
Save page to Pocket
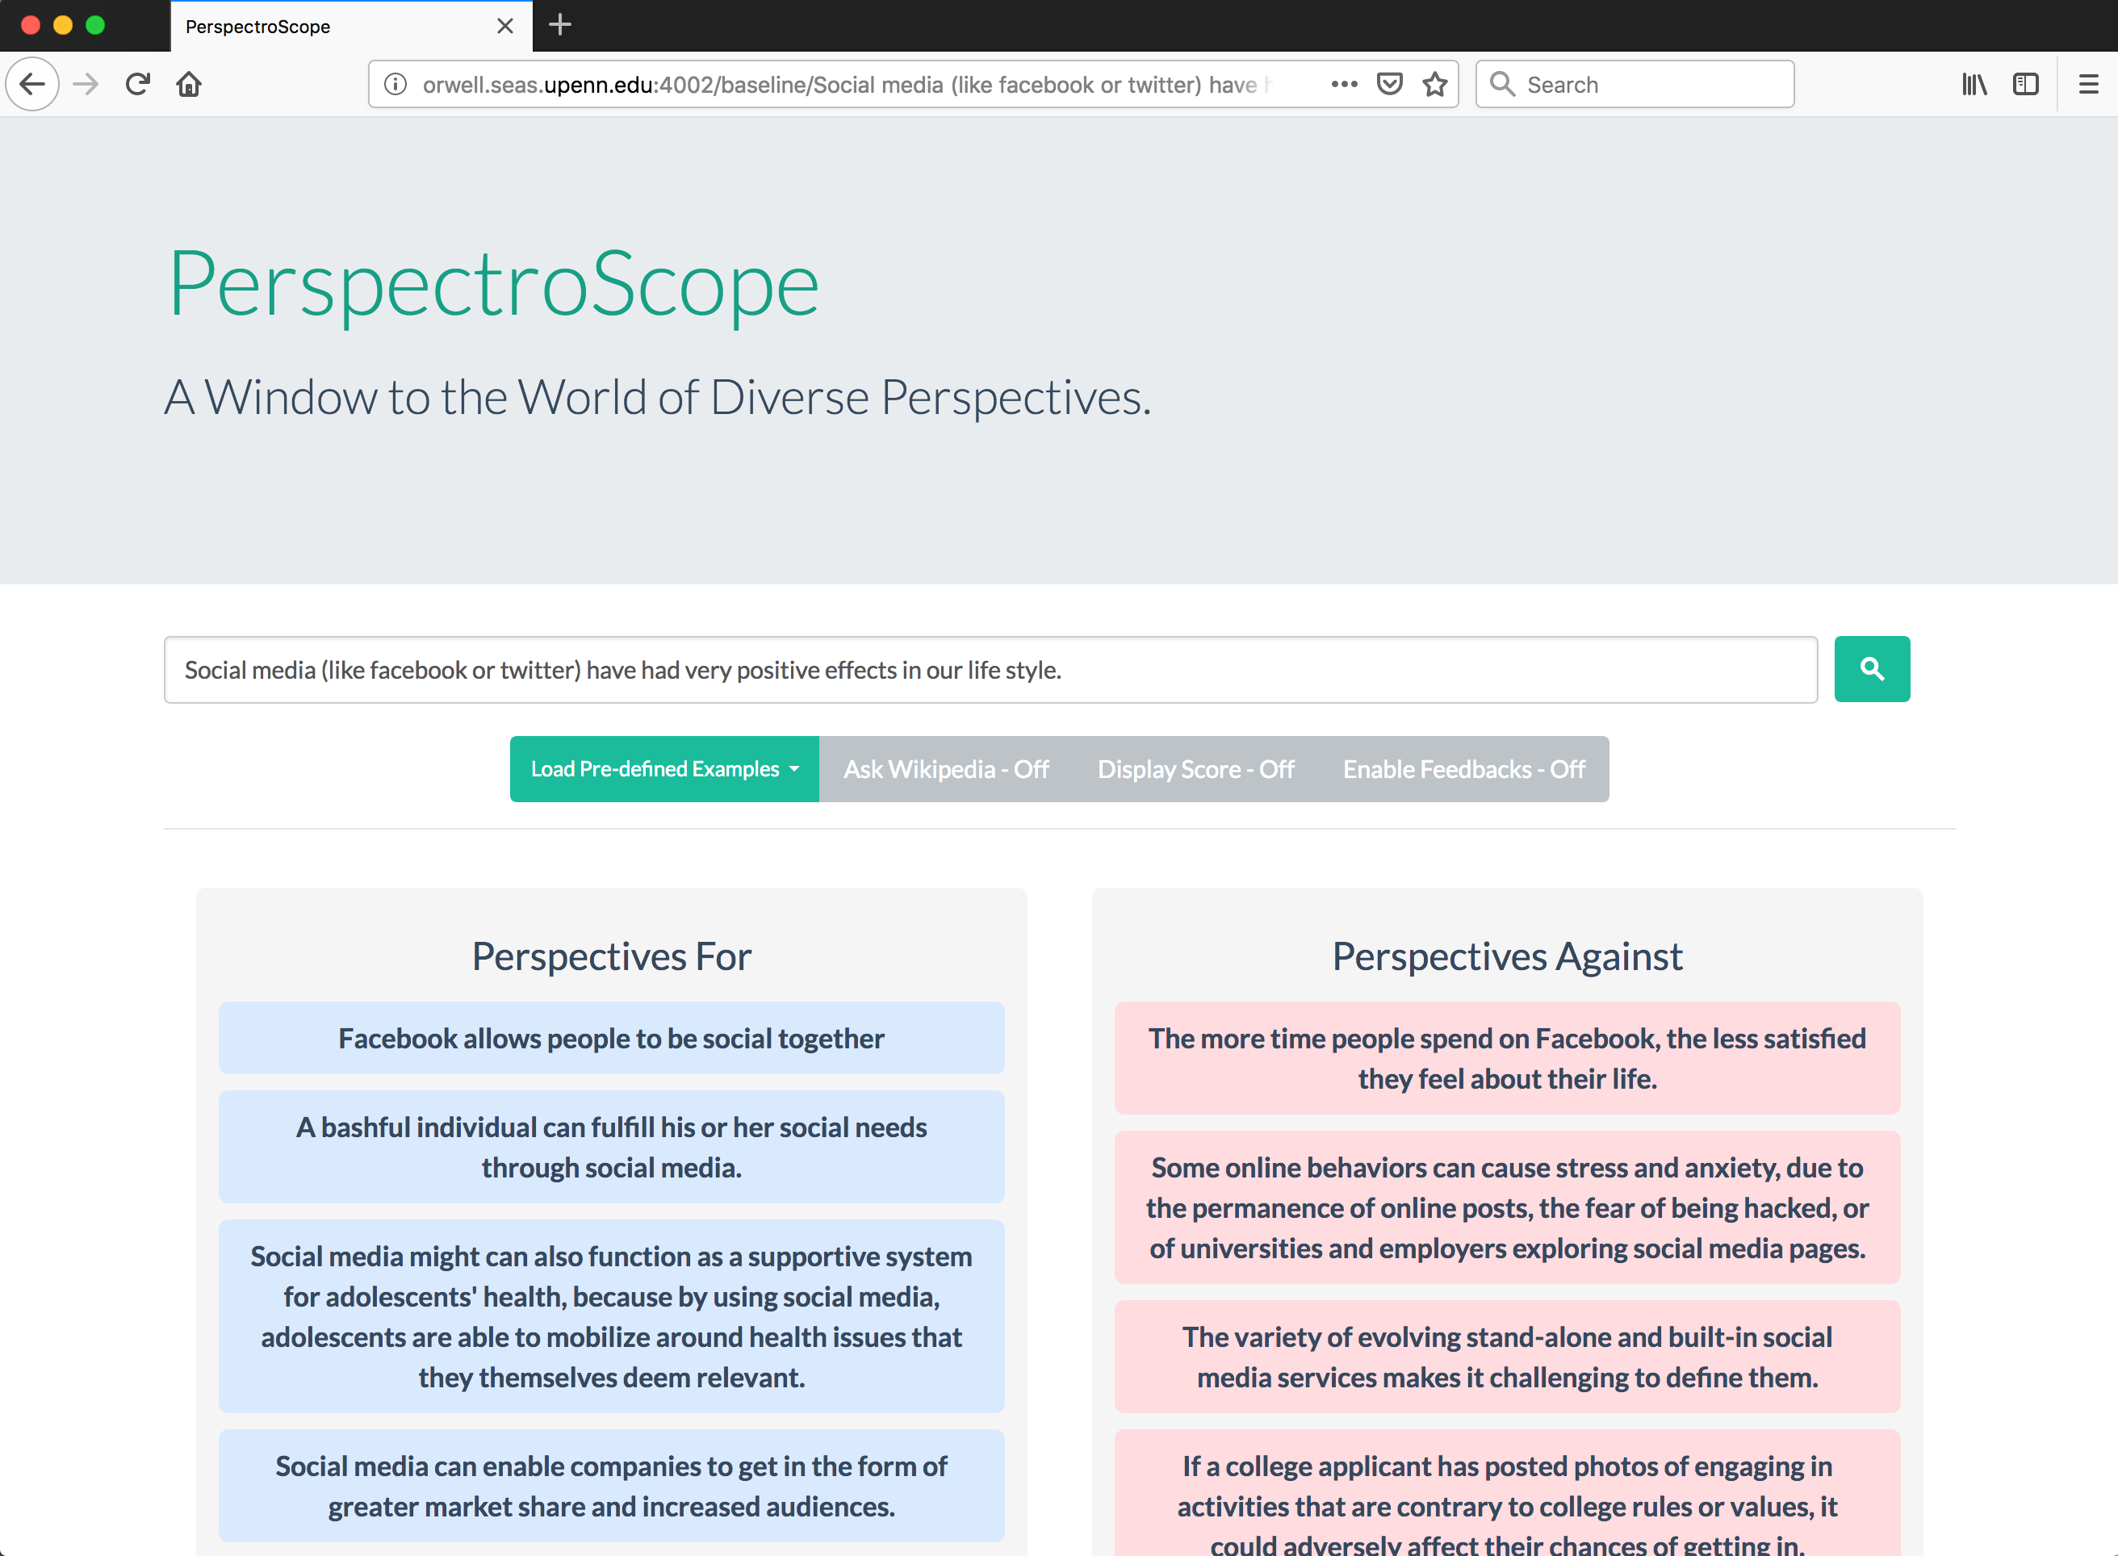click(1389, 84)
